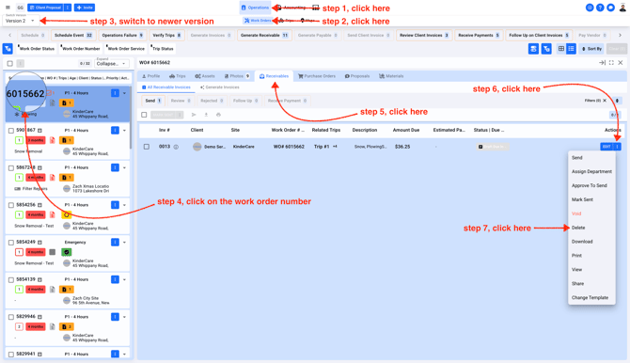630x363 pixels.
Task: Open the Client Proposal split-button arrow
Action: (68, 8)
